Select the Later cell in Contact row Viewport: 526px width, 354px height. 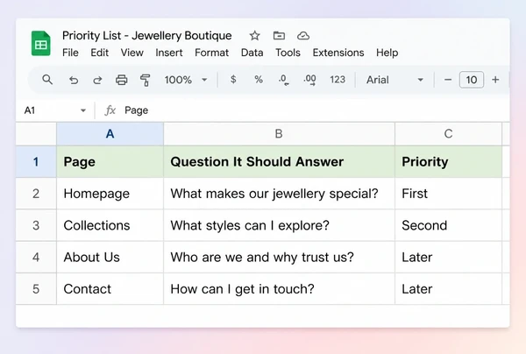point(449,289)
